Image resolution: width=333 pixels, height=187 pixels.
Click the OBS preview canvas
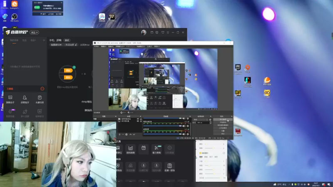pyautogui.click(x=163, y=79)
